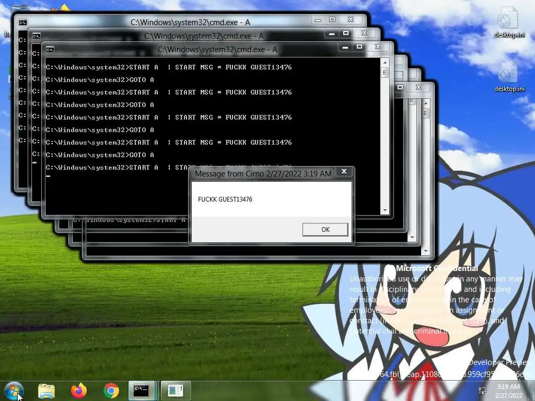The image size is (535, 401).
Task: Click the cmd icon in the middle window's title bar
Action: [36, 36]
